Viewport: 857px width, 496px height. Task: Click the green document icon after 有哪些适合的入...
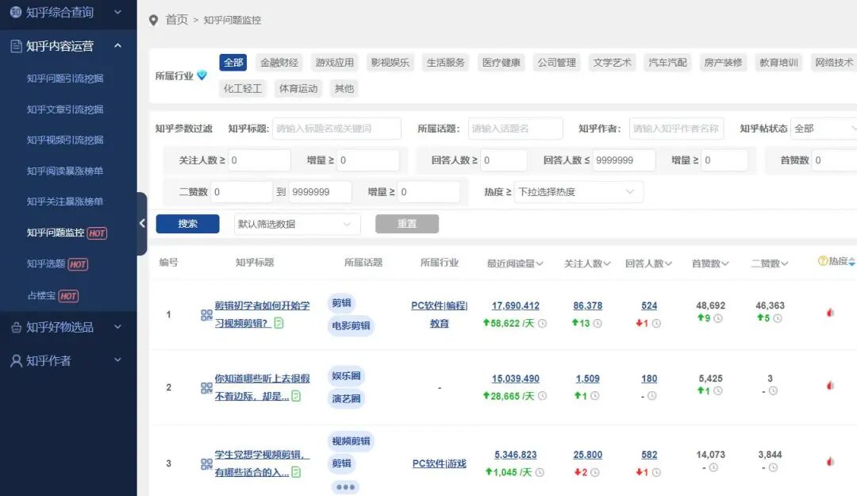click(x=296, y=472)
